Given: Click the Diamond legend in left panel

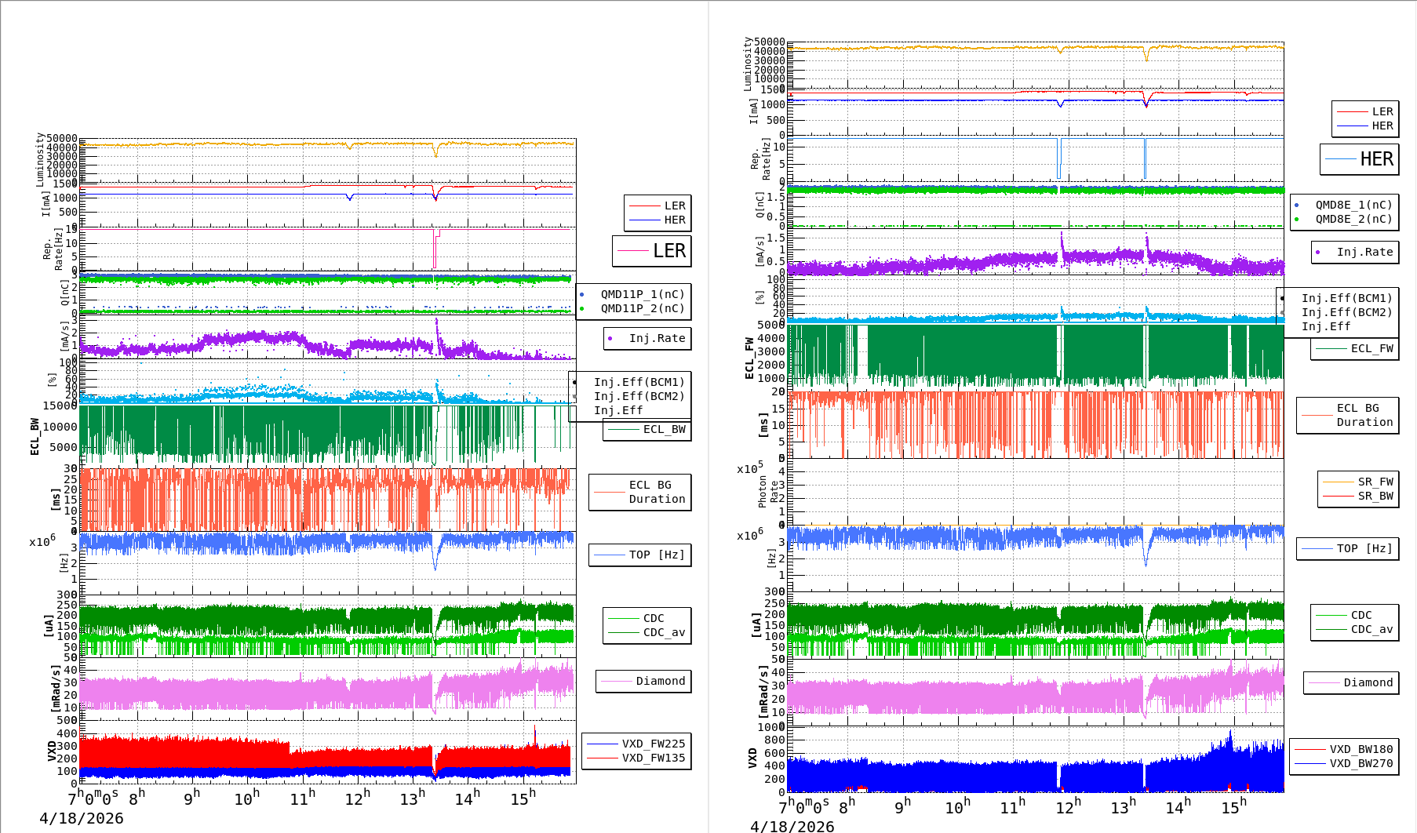Looking at the screenshot, I should coord(660,681).
